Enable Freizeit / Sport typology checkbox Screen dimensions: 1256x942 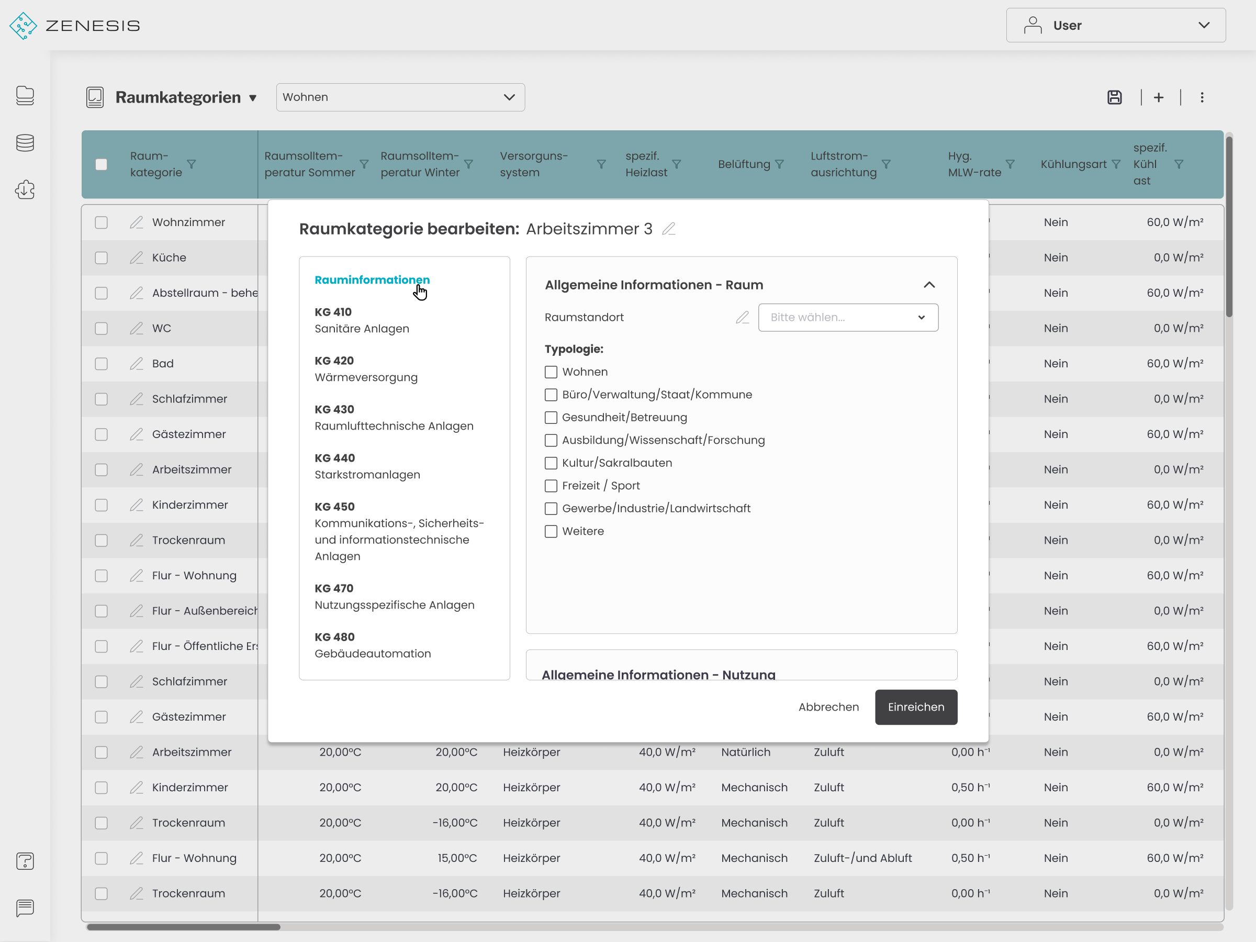(551, 486)
